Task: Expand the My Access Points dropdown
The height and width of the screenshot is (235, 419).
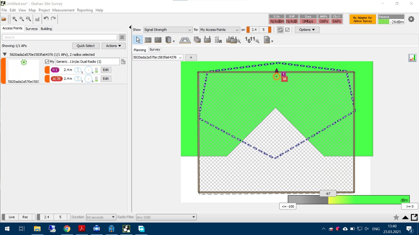Action: [x=219, y=30]
